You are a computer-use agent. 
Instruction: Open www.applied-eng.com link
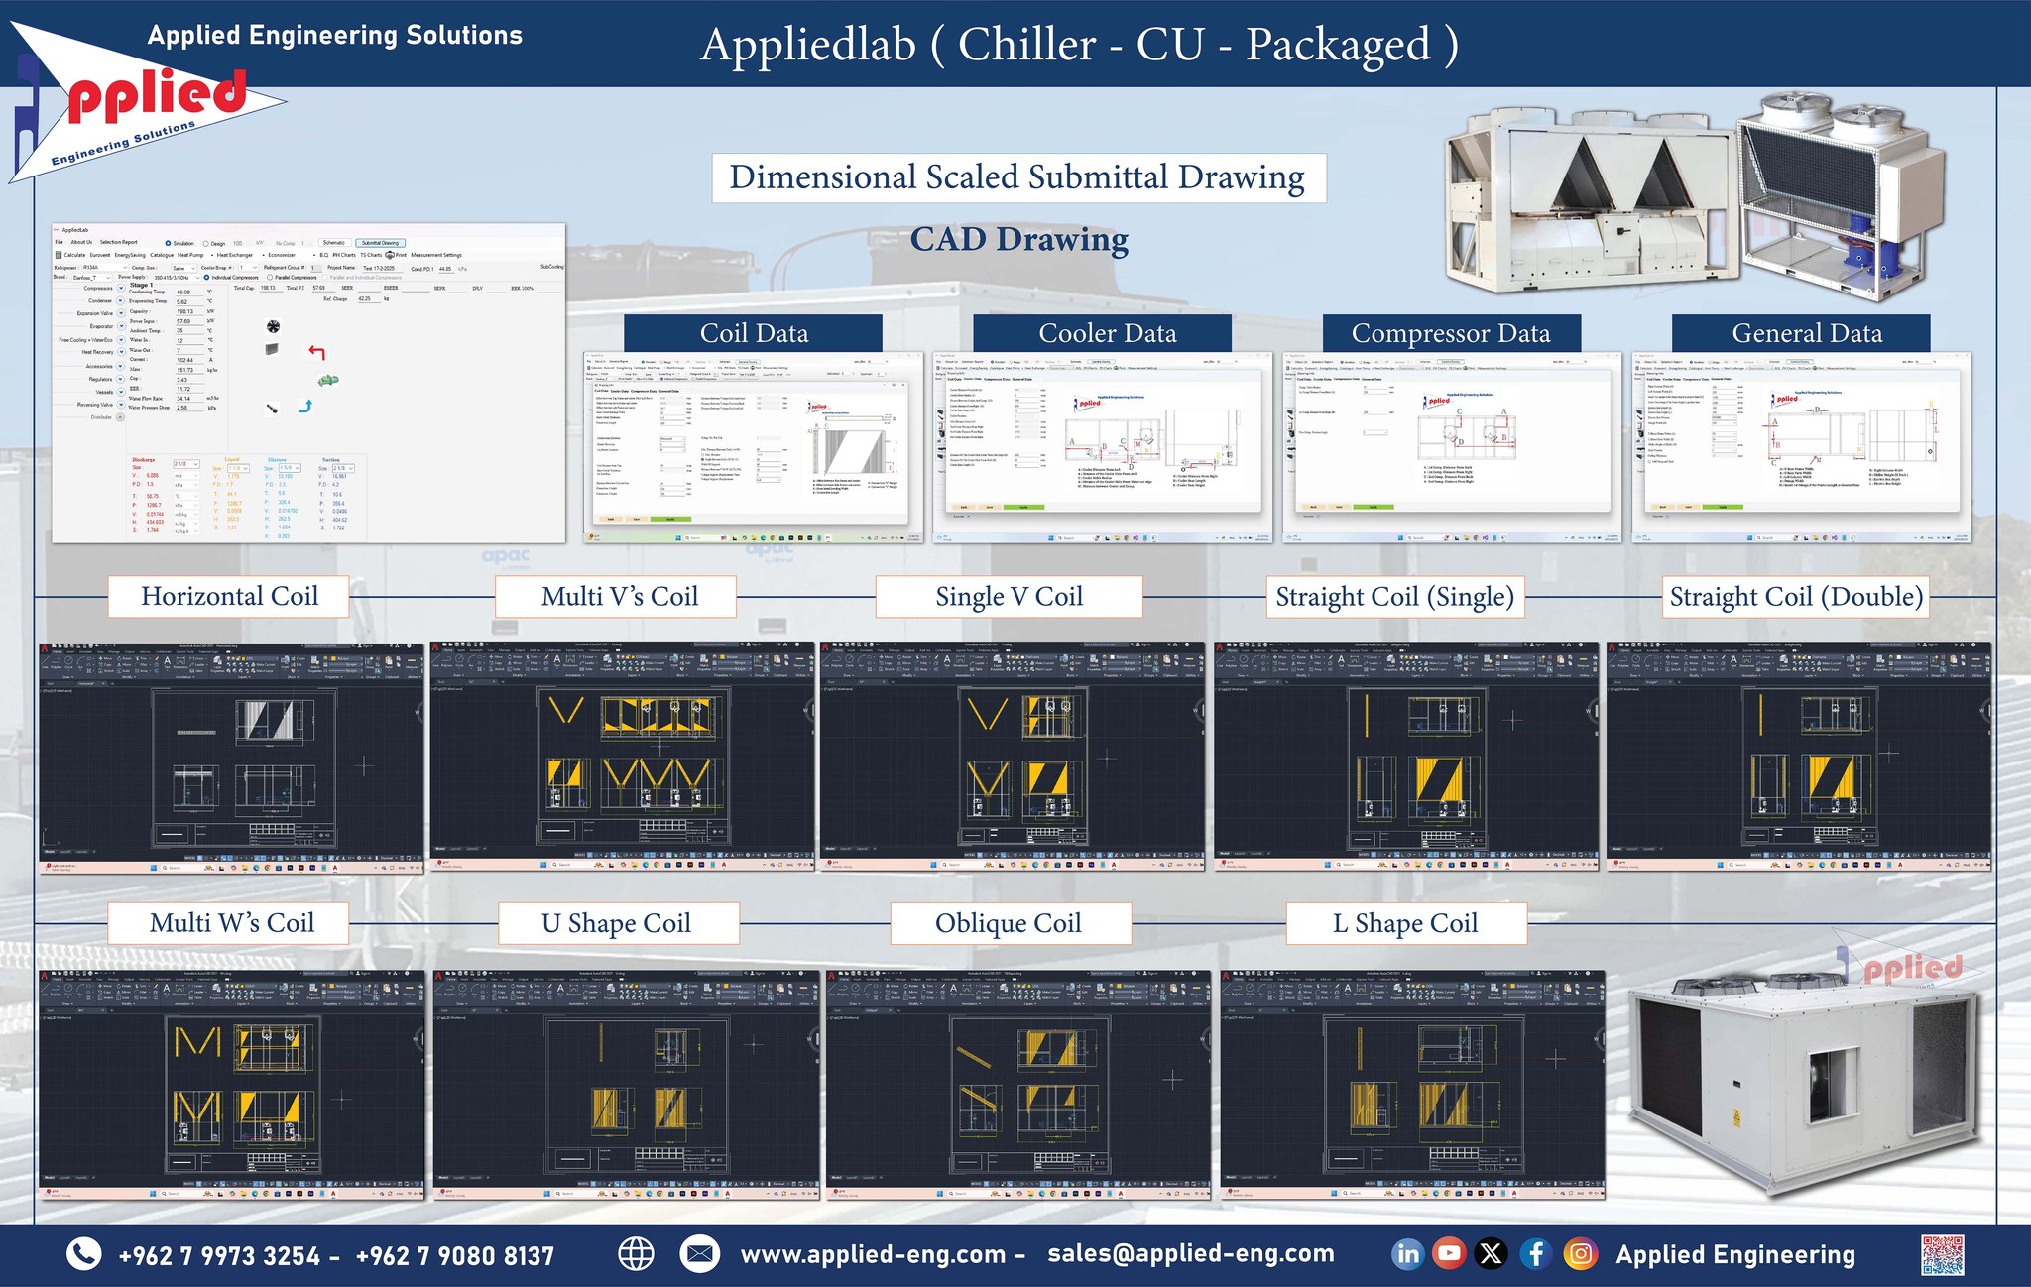[x=873, y=1254]
